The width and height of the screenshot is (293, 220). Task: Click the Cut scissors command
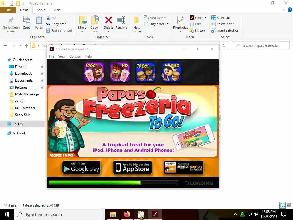(52, 18)
